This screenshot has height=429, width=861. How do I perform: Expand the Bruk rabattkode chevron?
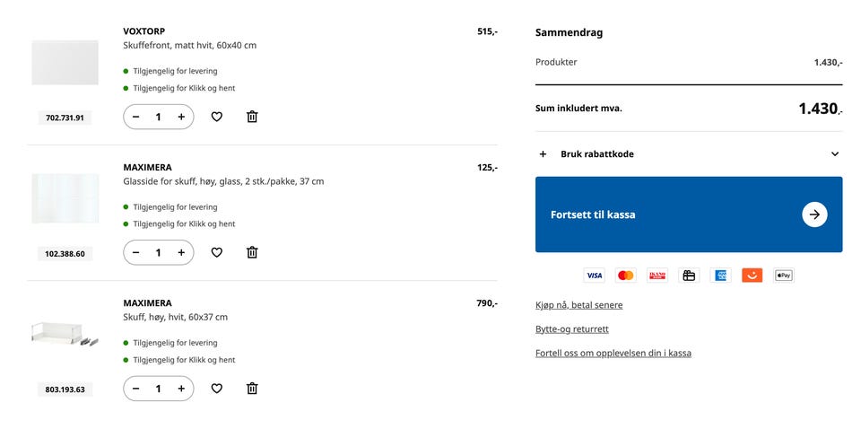pos(834,154)
